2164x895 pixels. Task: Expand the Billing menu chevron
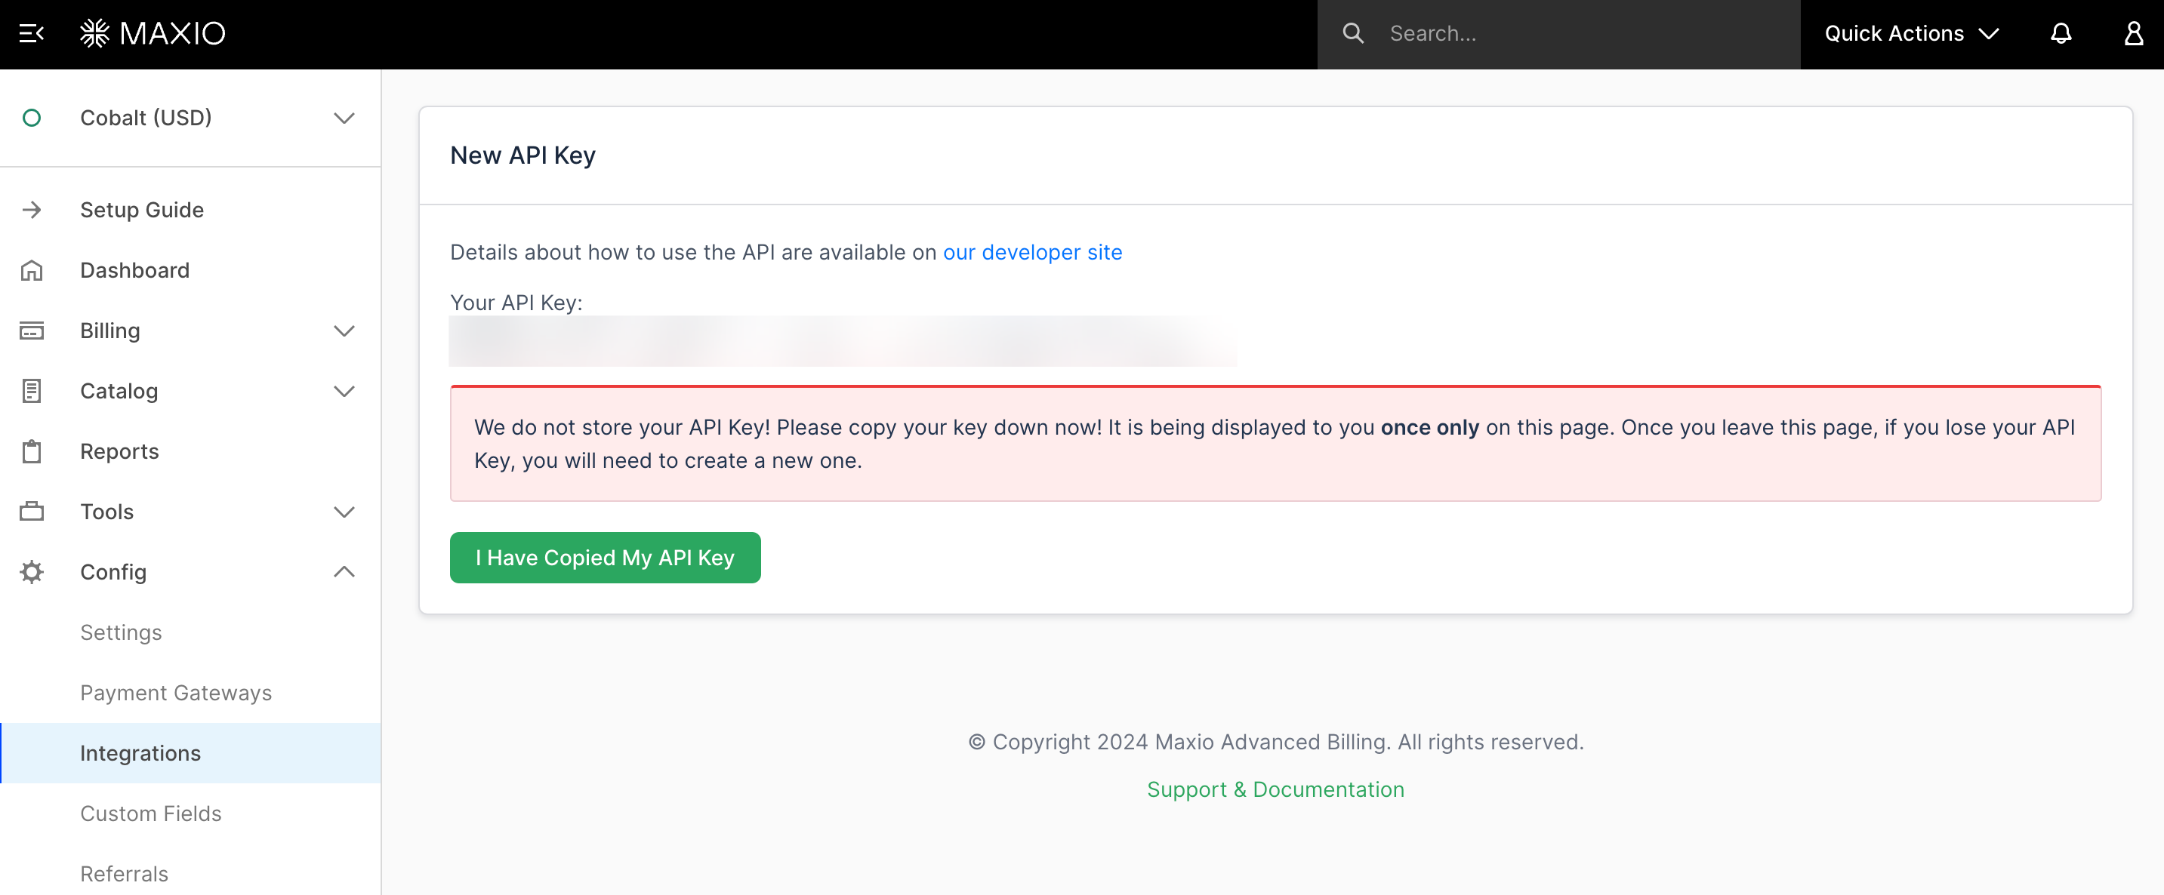[344, 331]
